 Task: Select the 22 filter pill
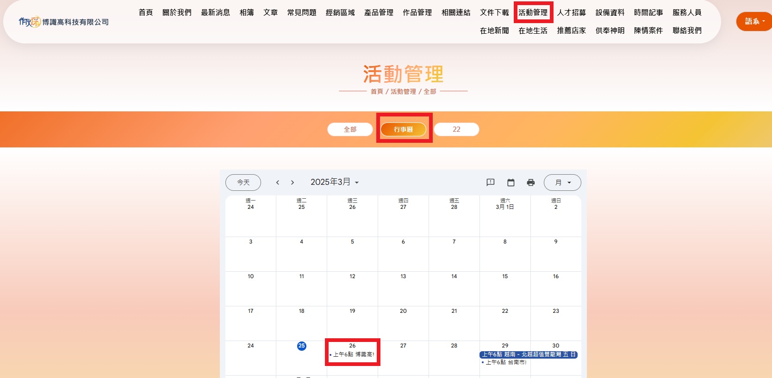456,129
